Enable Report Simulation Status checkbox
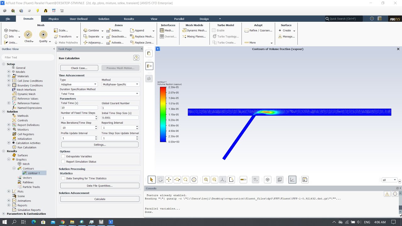This screenshot has width=402, height=226. 63,162
